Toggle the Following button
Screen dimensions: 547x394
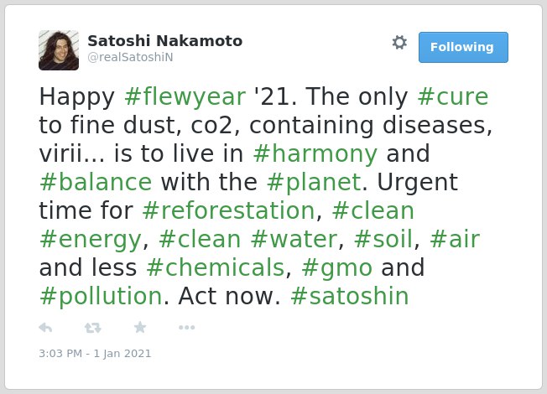[463, 47]
